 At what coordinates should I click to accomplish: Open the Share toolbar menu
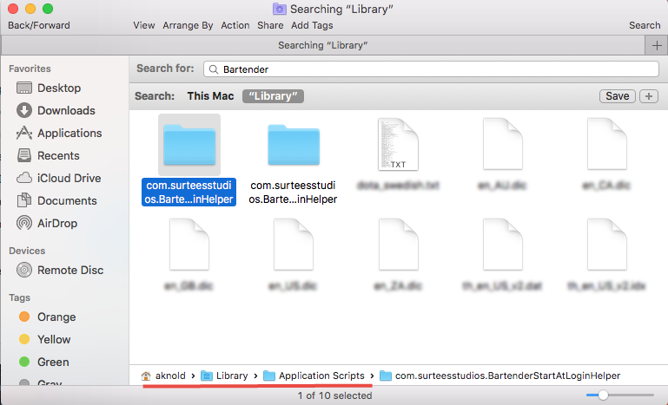[270, 25]
